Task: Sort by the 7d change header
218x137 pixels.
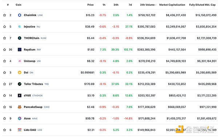Action: (x=130, y=5)
